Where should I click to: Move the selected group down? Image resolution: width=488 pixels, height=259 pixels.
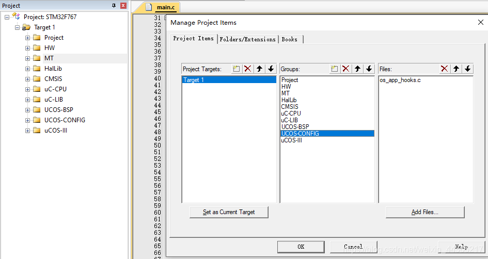click(x=369, y=69)
